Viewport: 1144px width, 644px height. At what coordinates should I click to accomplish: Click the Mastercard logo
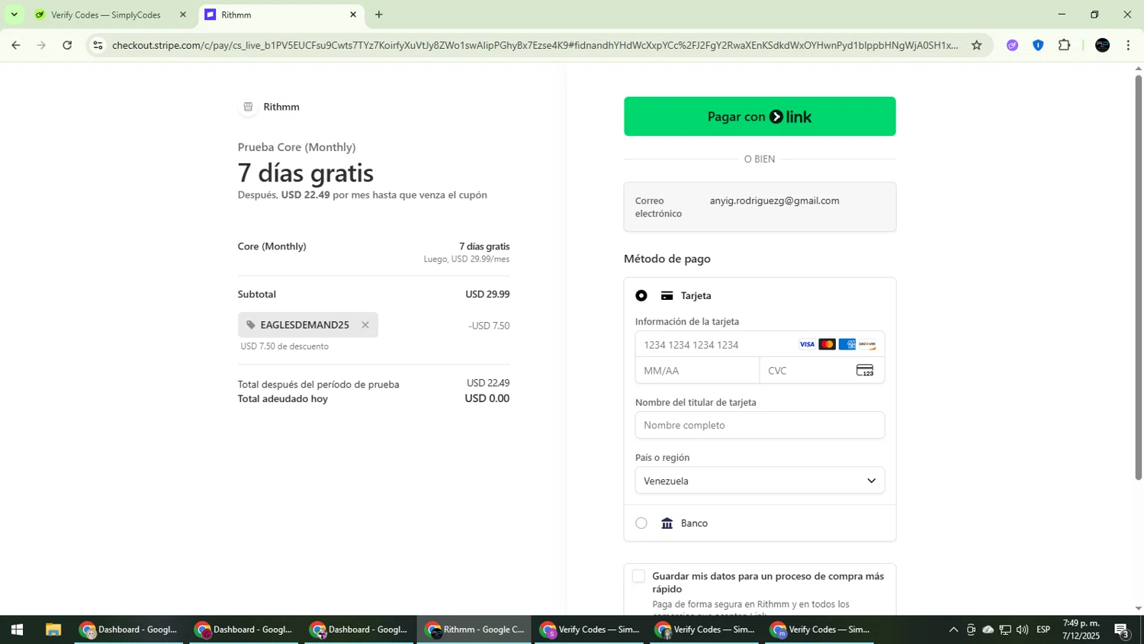coord(827,345)
